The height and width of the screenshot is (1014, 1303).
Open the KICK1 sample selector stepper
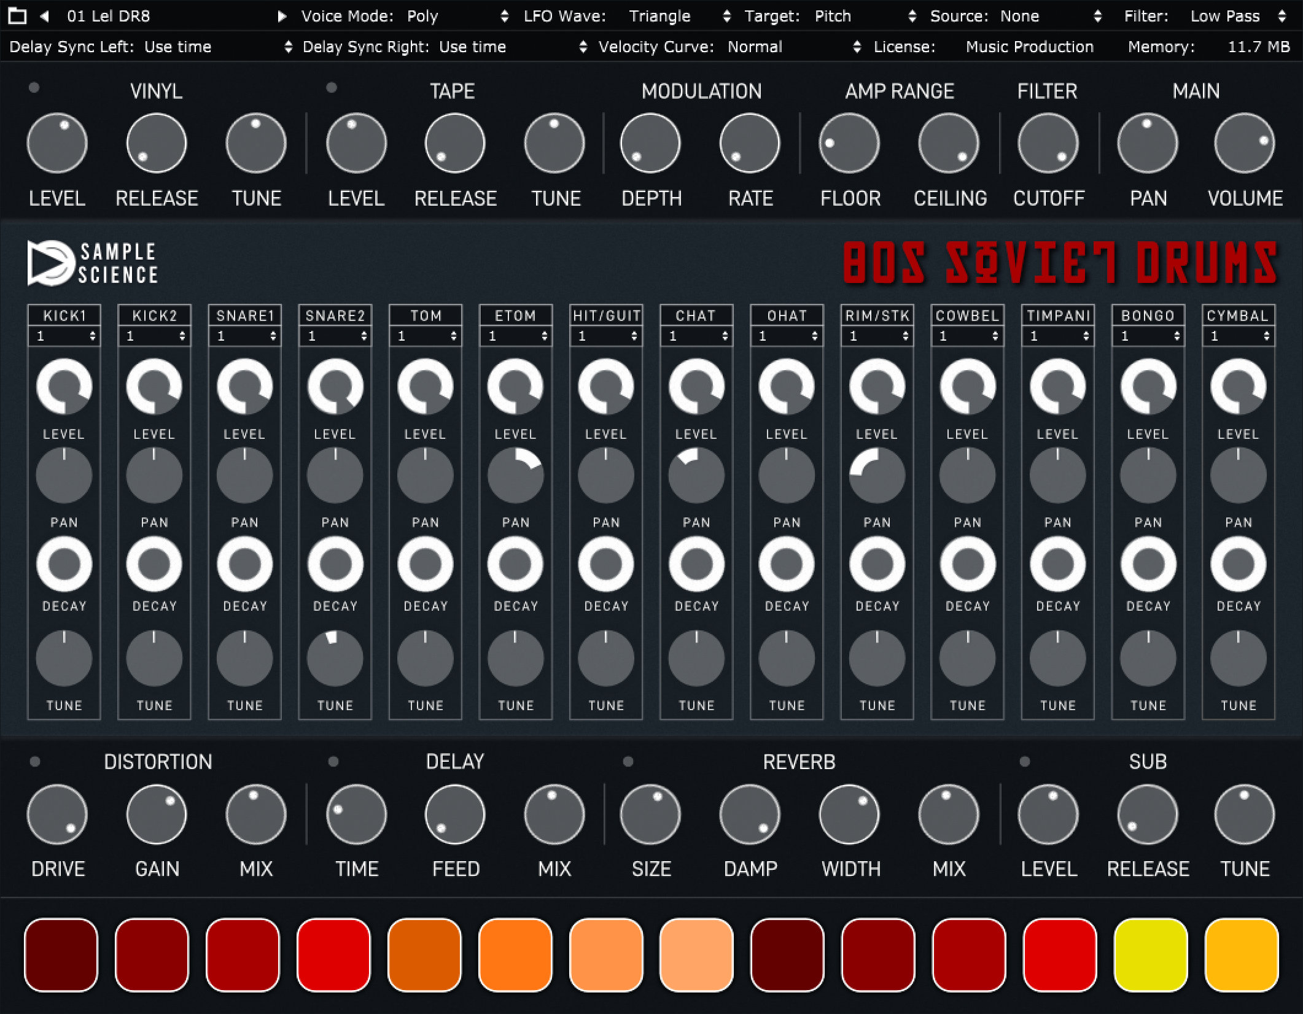pos(94,336)
